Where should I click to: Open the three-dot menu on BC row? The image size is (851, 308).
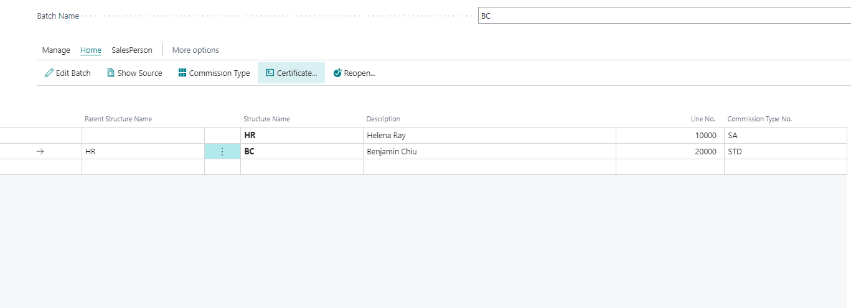coord(222,151)
